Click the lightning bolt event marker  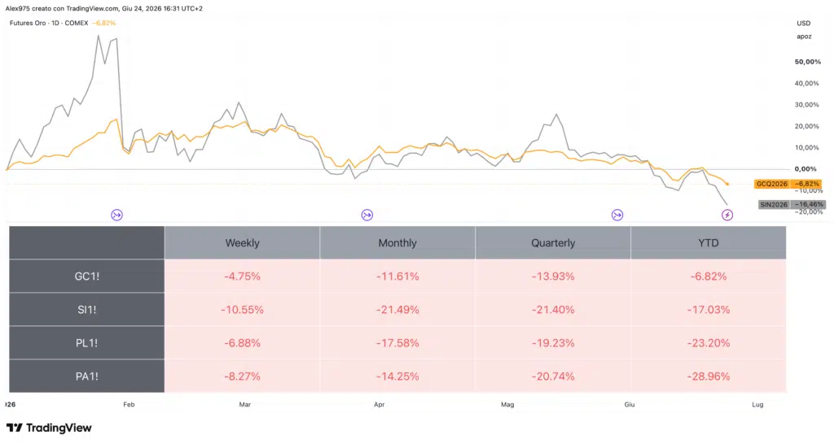tap(727, 215)
